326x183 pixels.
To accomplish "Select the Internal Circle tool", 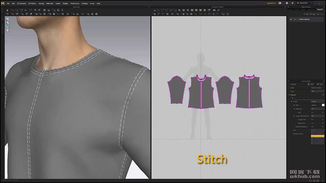I will (x=200, y=10).
